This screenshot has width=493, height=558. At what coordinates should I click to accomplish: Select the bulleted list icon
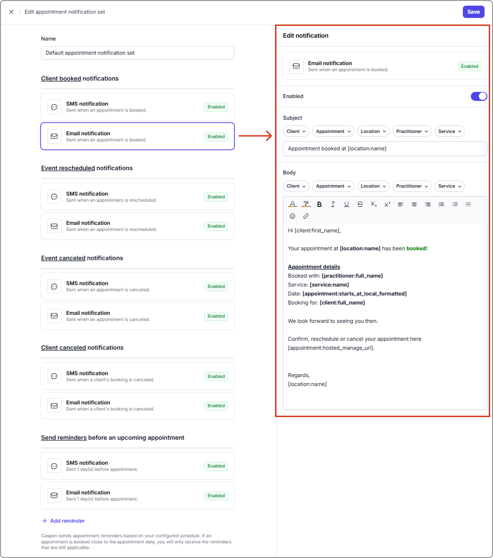441,205
